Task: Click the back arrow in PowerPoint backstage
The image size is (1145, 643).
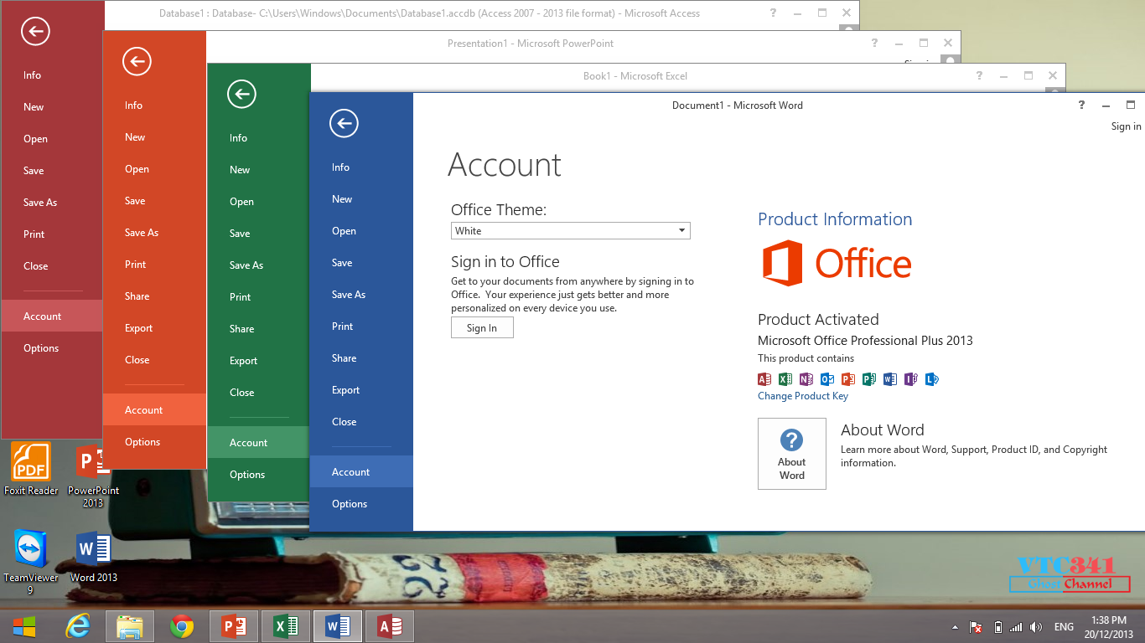Action: point(137,61)
